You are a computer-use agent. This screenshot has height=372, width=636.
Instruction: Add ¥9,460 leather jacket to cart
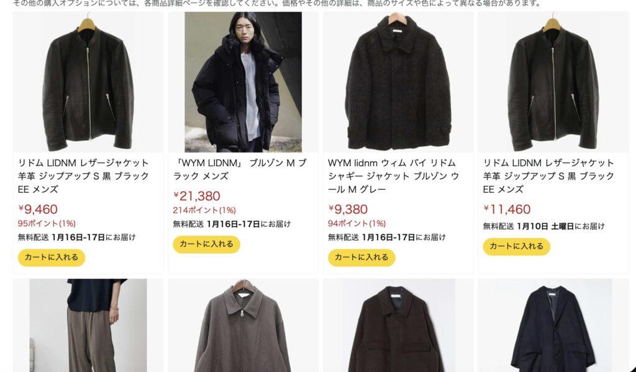coord(52,257)
